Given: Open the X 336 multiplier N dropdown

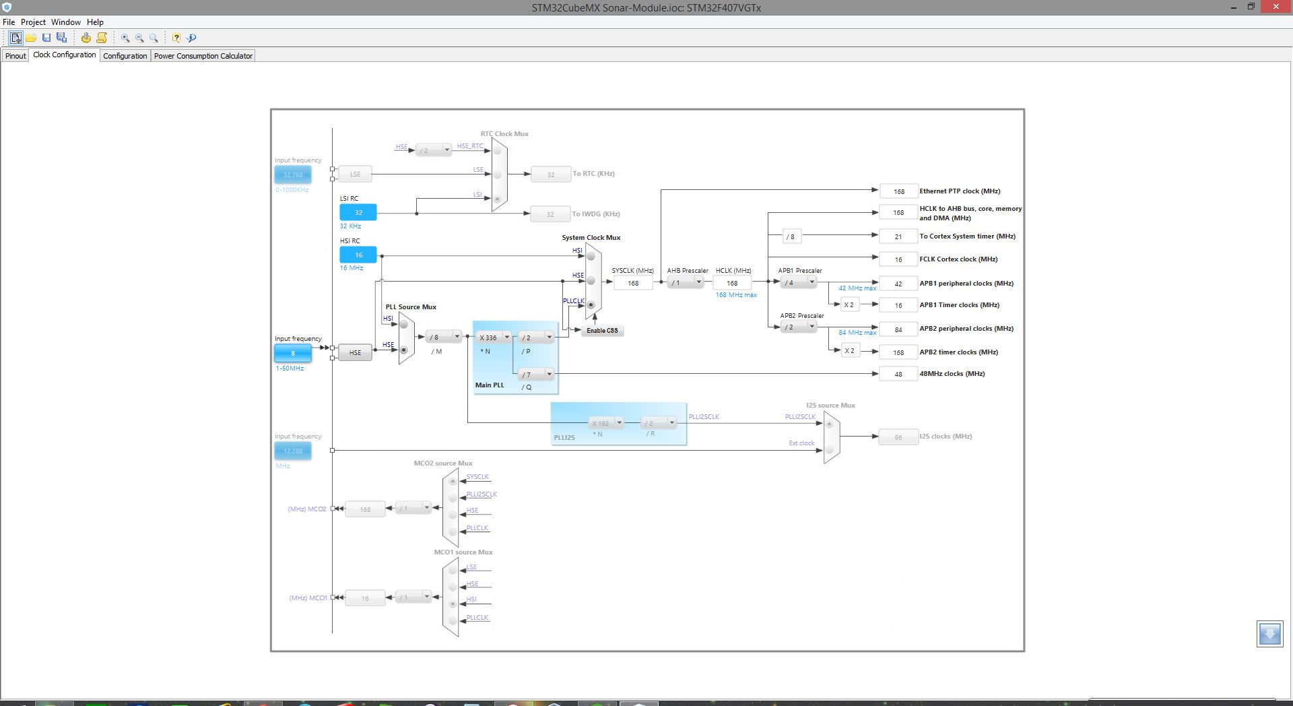Looking at the screenshot, I should click(x=494, y=338).
